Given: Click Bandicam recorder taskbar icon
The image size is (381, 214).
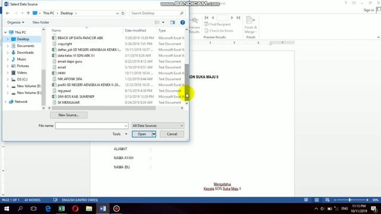Looking at the screenshot, I should (117, 209).
